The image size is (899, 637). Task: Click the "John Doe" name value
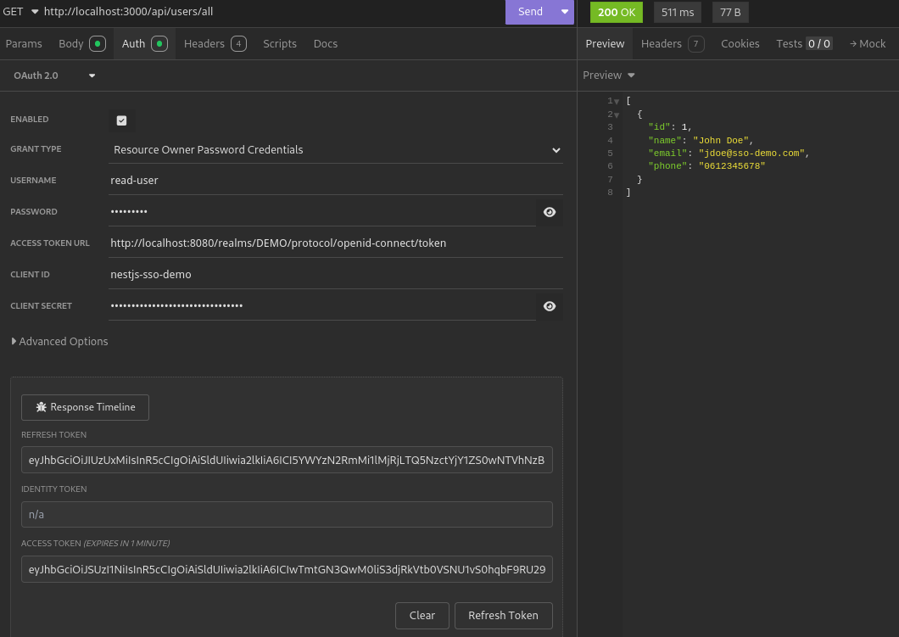tap(721, 141)
